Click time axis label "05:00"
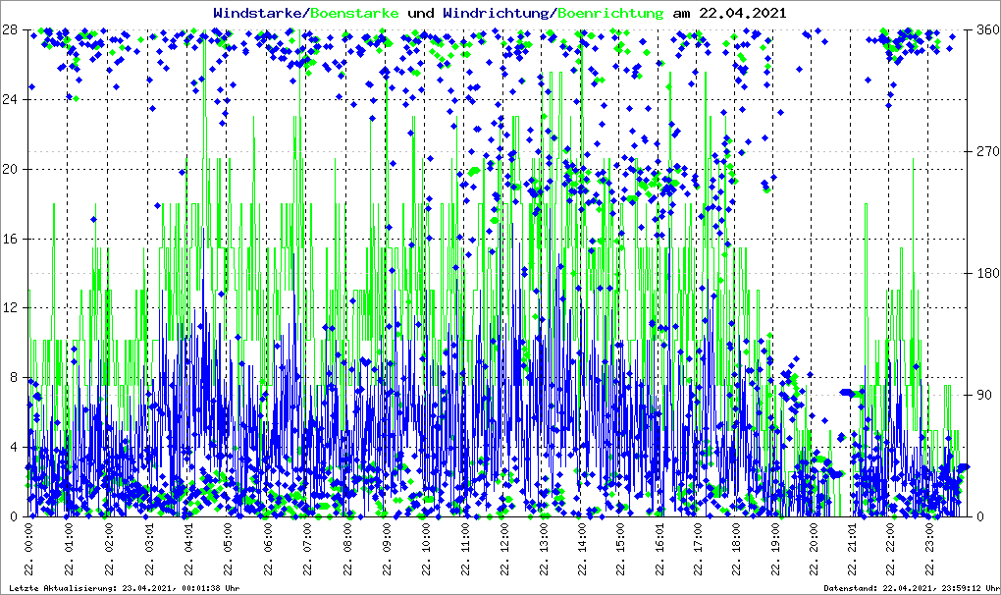Viewport: 1001px width, 595px height. pos(228,537)
